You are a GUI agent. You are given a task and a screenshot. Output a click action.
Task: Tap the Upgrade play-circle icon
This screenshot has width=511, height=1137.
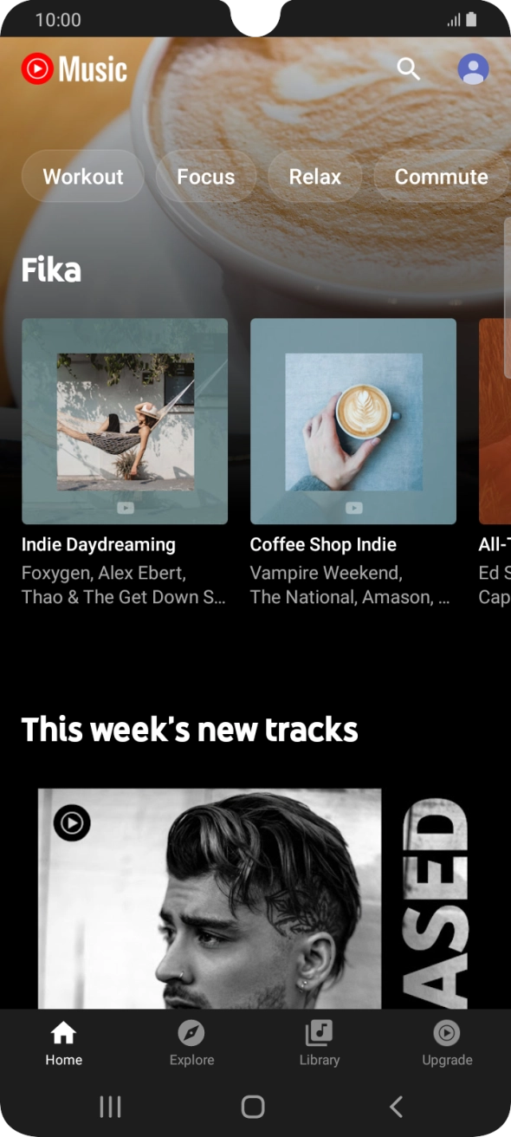click(447, 1032)
